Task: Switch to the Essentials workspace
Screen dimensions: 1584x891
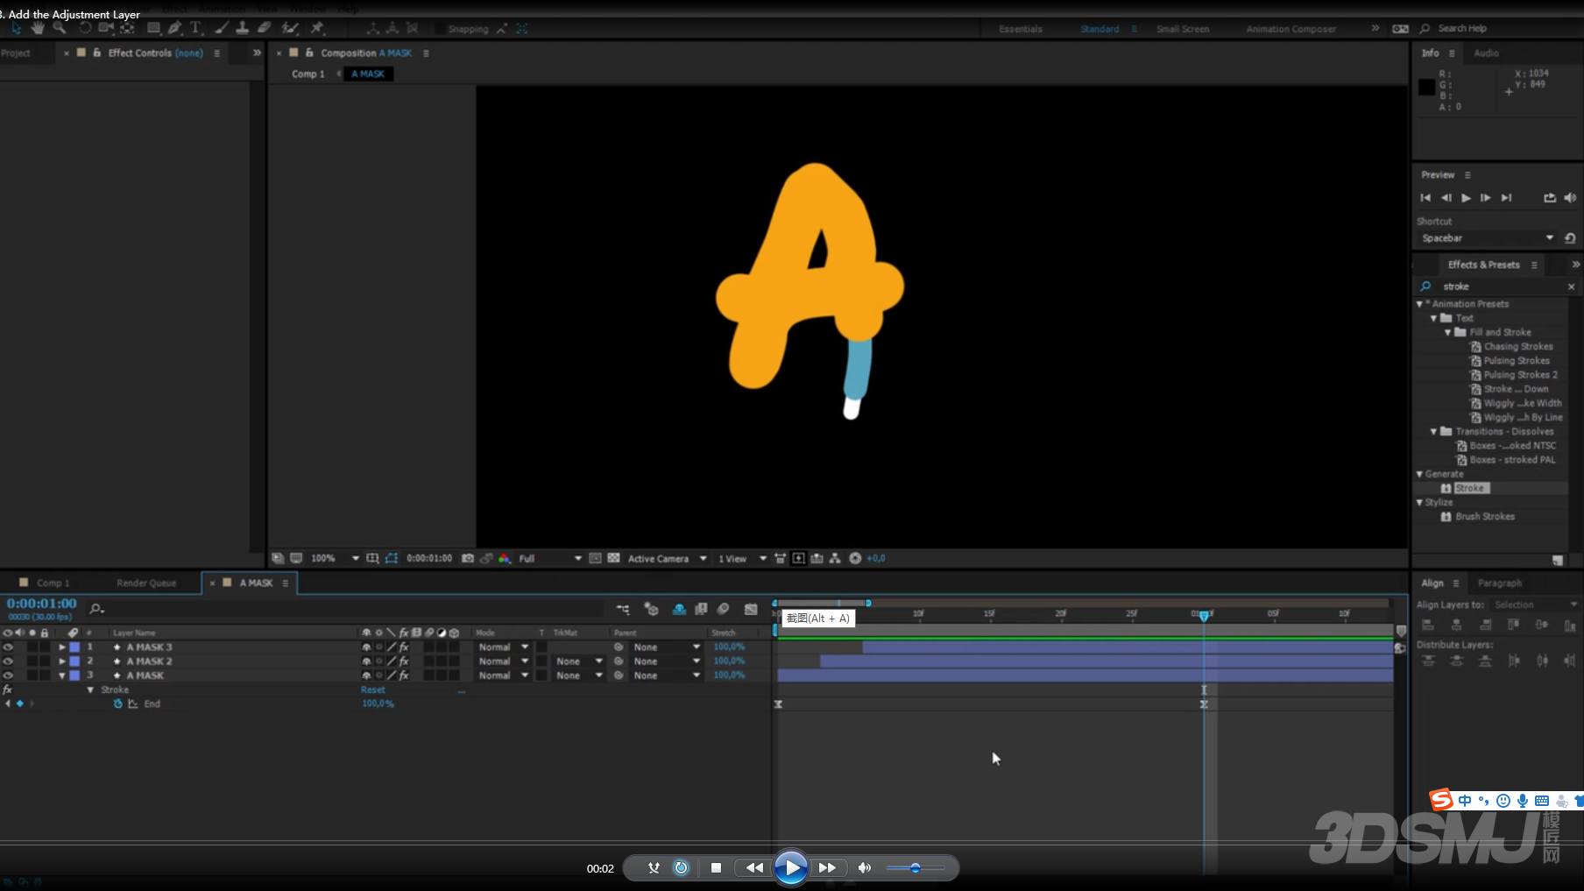Action: (1021, 29)
